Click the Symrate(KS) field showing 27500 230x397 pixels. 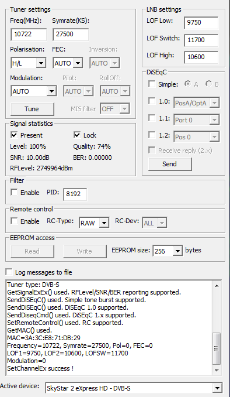pos(71,35)
